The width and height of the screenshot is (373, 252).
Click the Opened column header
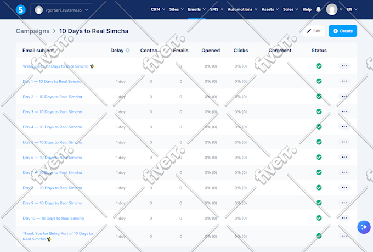click(211, 51)
